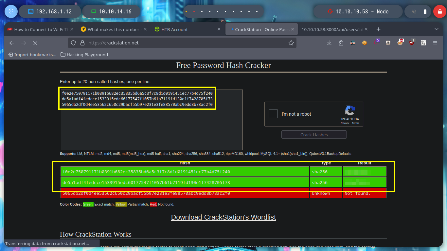Click the ripeMD160 link in Supports line

235,154
